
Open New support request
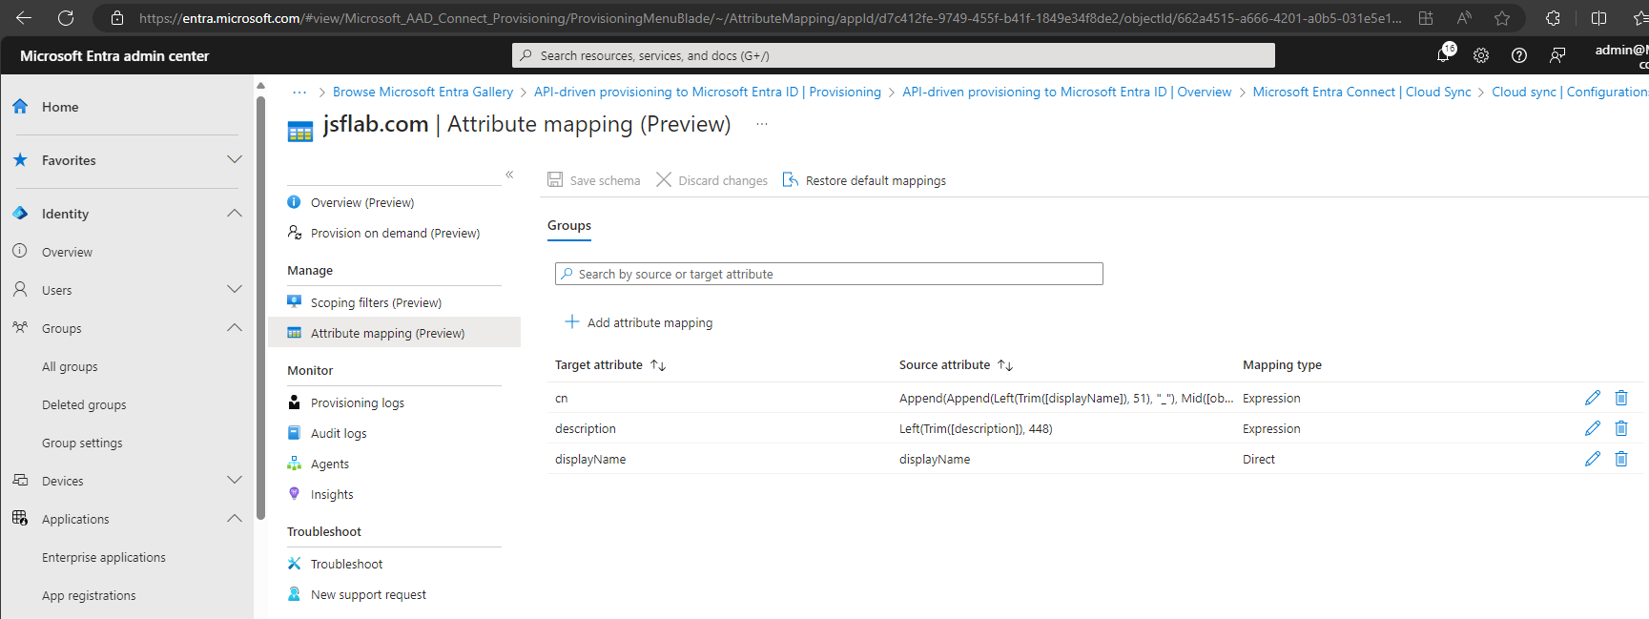click(x=368, y=594)
